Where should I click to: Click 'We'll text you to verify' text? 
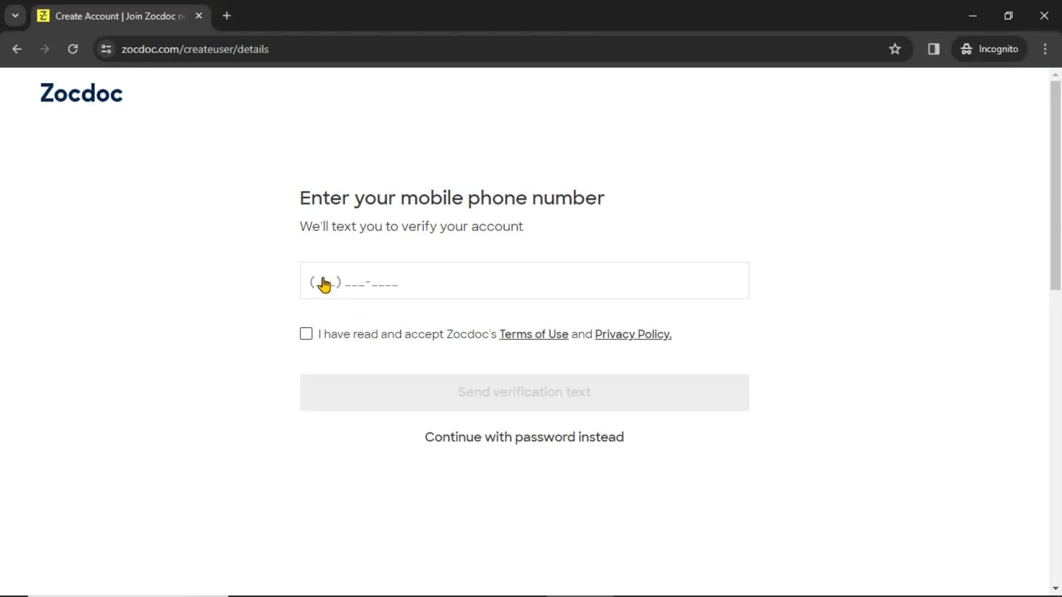pos(411,227)
